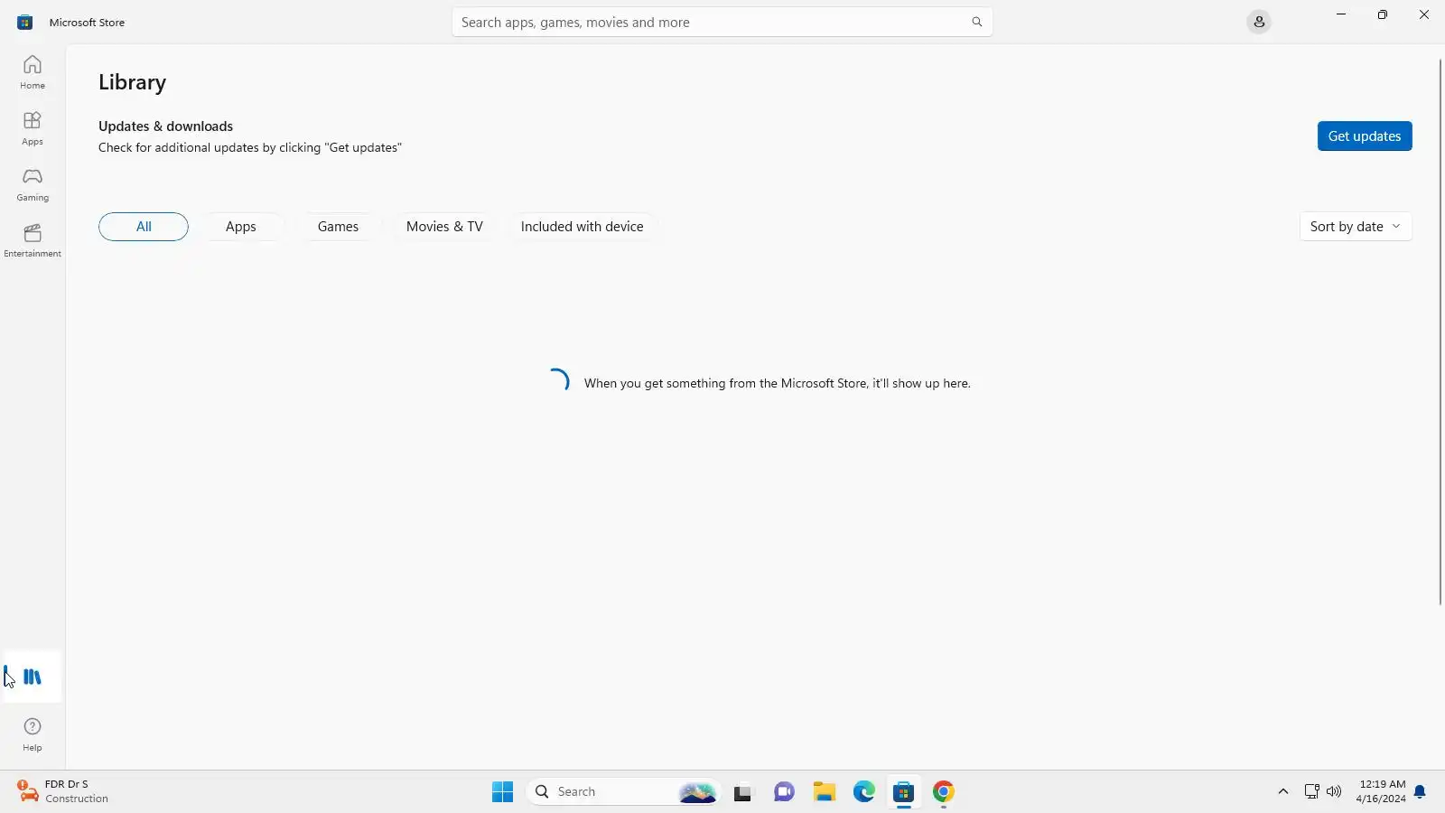Open the notifications bell icon
This screenshot has height=813, width=1445.
(x=1421, y=792)
